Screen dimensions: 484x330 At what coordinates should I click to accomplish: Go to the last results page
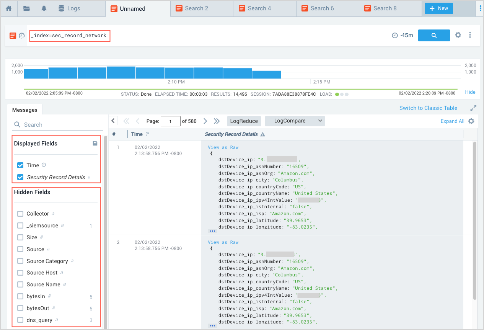click(217, 121)
